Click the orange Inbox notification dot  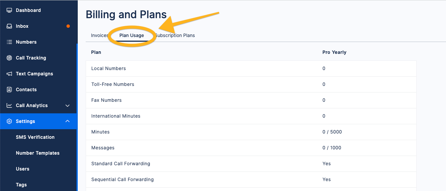point(68,26)
